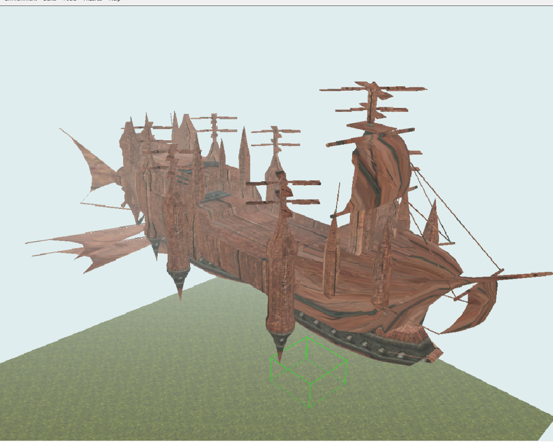Viewport: 553px width, 442px height.
Task: Select the green wireframe bounding box
Action: tap(308, 372)
